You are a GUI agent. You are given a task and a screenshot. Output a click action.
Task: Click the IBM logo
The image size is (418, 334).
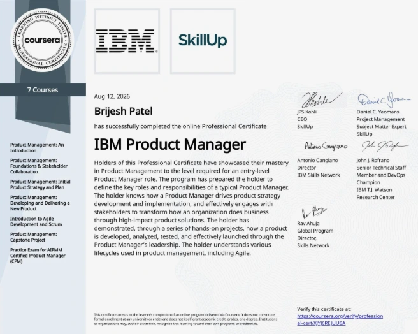pos(127,41)
